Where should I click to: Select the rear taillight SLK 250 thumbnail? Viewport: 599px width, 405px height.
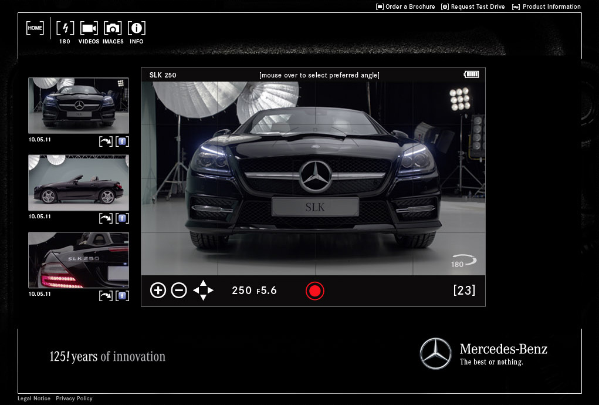79,260
